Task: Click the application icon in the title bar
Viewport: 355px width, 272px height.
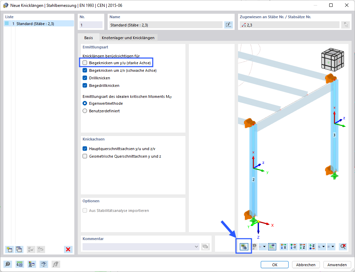Action: tap(6, 5)
